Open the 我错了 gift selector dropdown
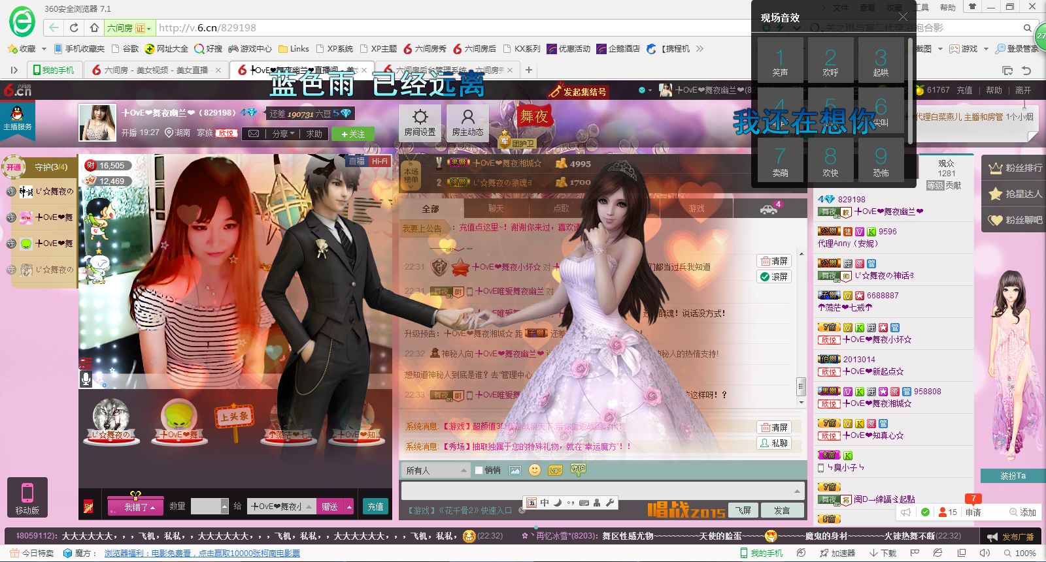The height and width of the screenshot is (562, 1046). click(135, 507)
